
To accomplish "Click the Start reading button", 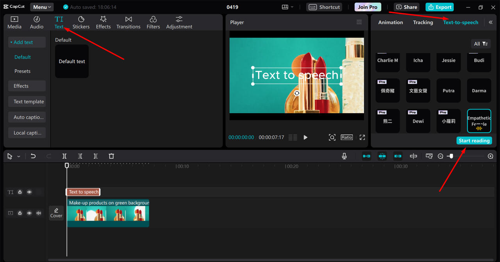I will point(474,141).
